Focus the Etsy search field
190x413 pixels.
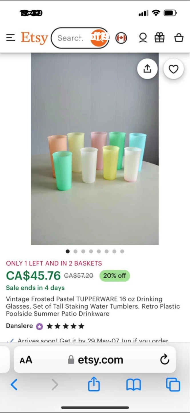(71, 38)
